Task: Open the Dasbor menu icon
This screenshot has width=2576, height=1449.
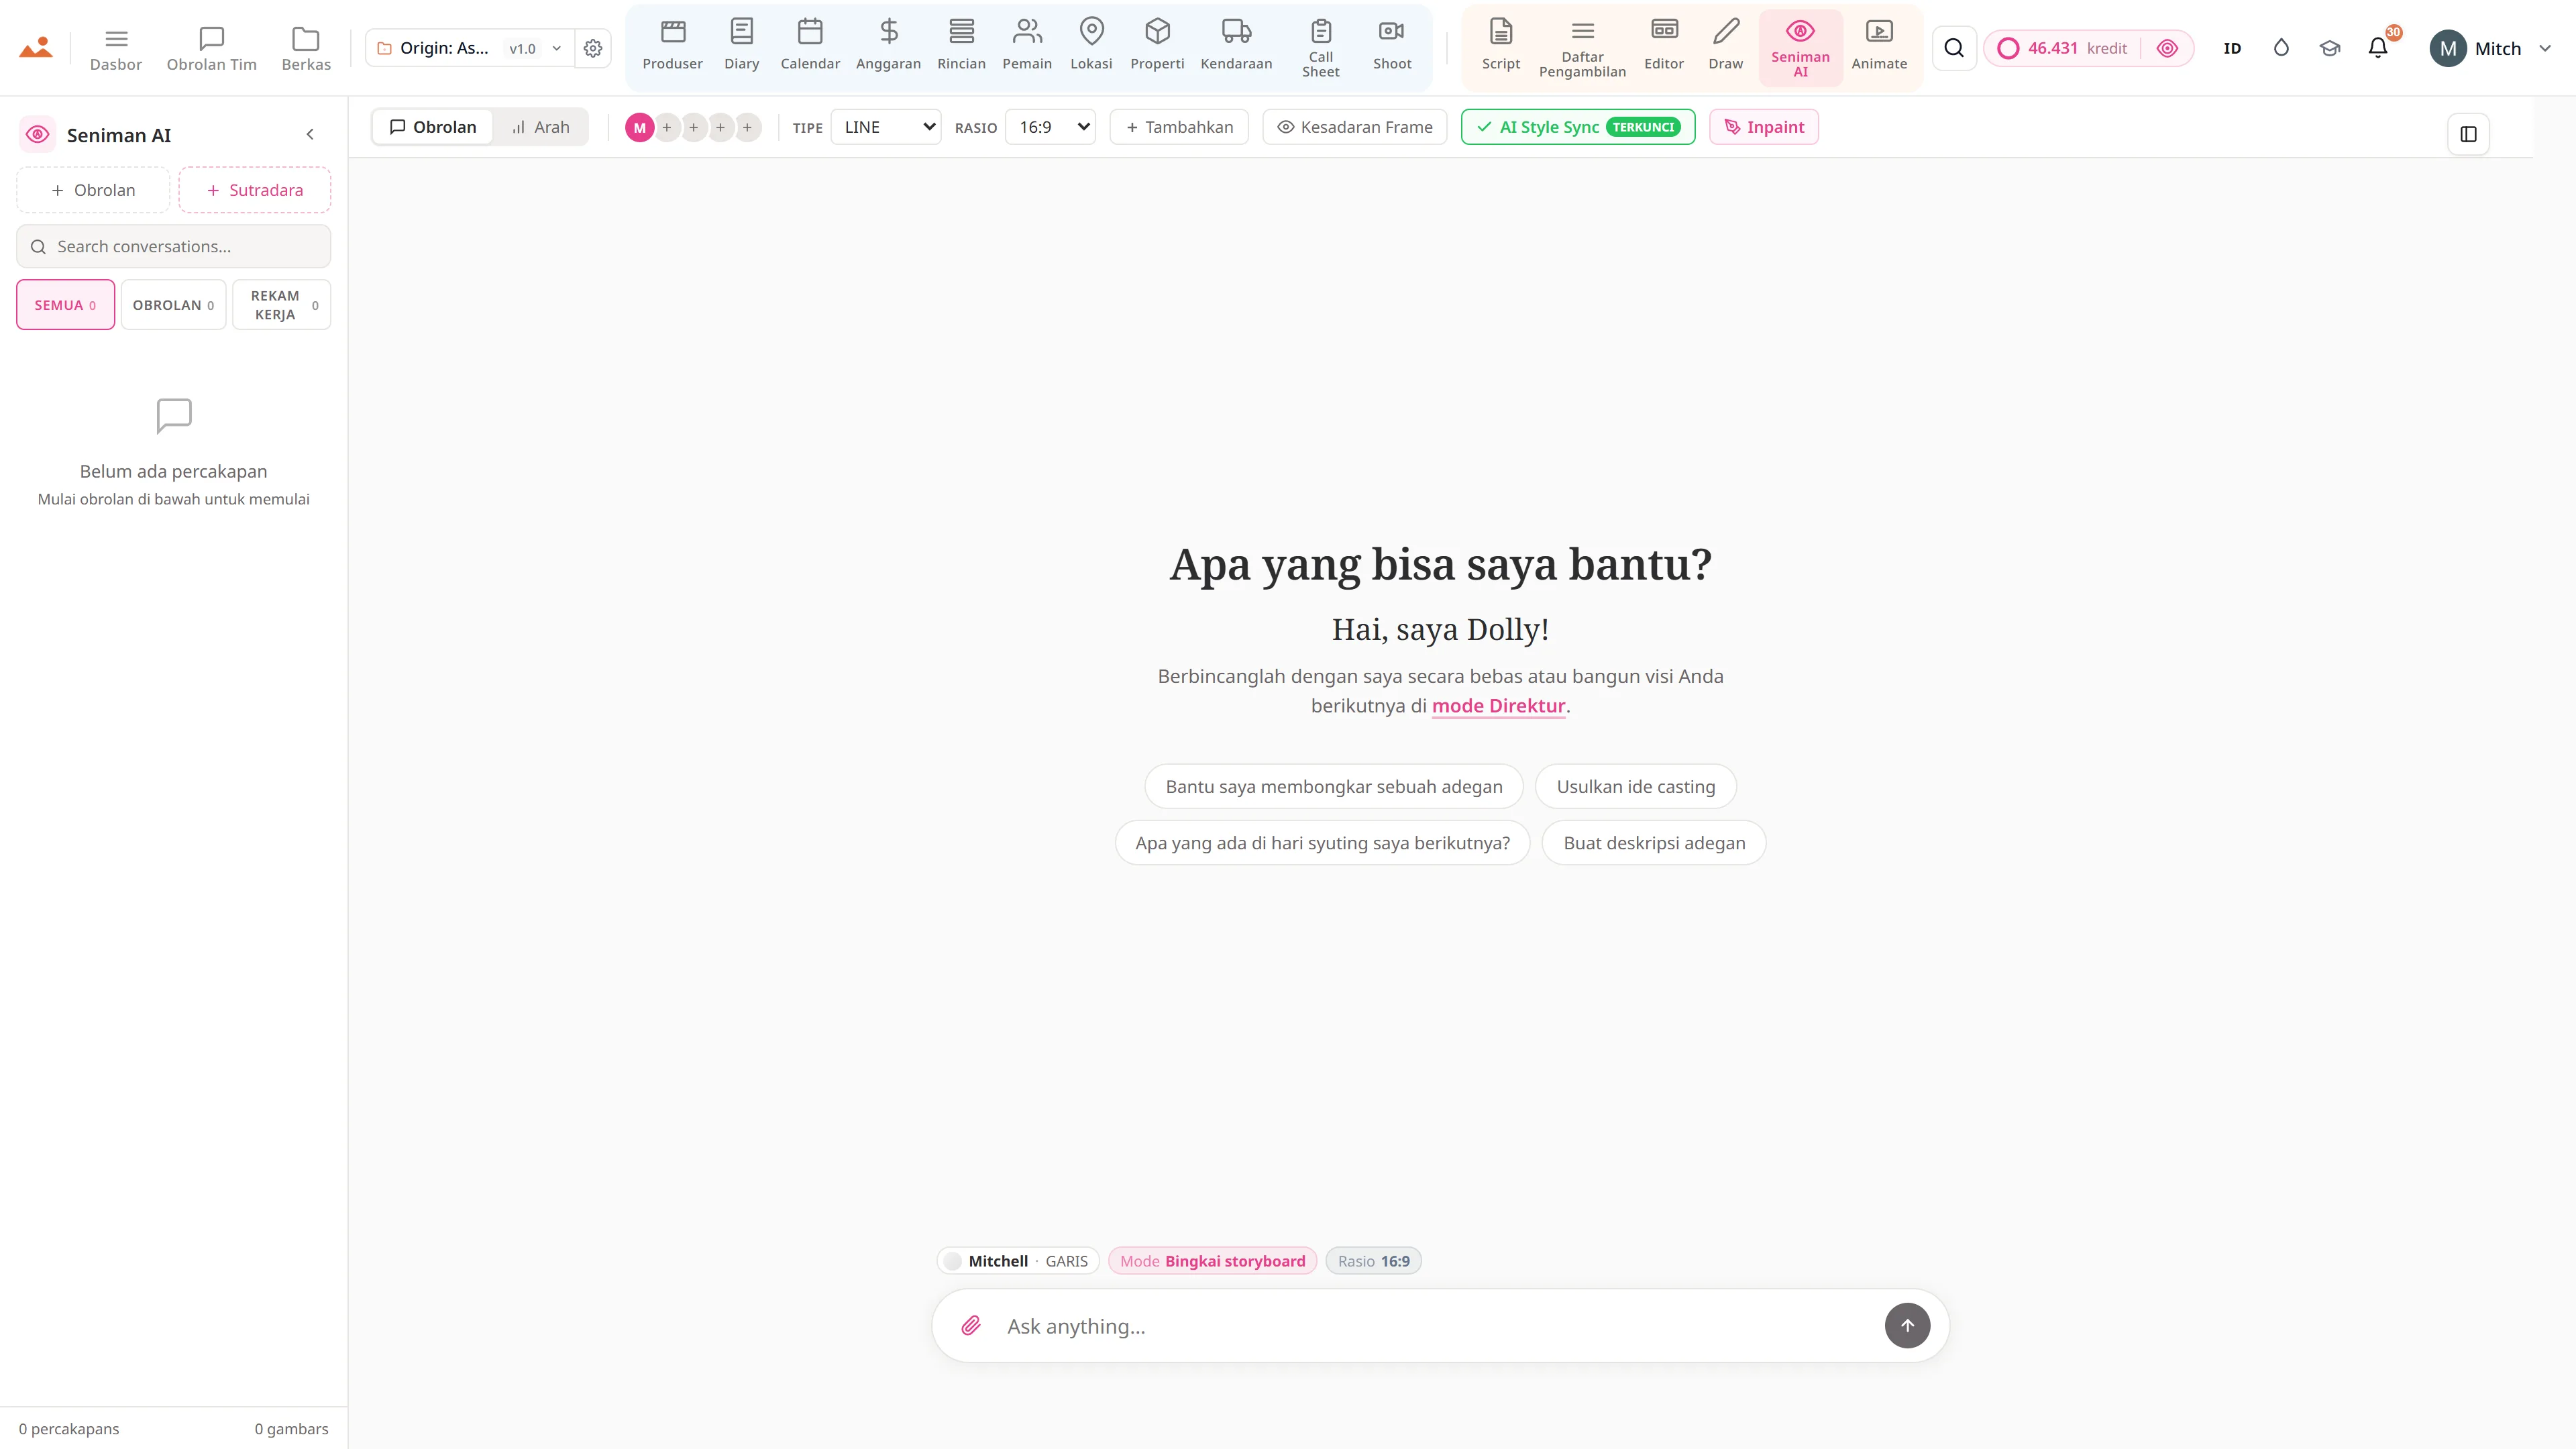Action: [116, 48]
